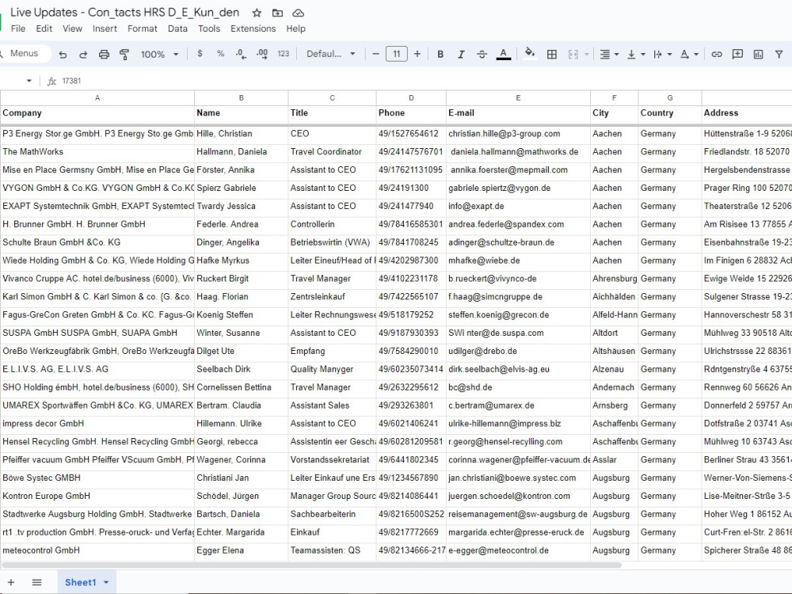This screenshot has height=594, width=792.
Task: Click the font size field
Action: click(397, 54)
